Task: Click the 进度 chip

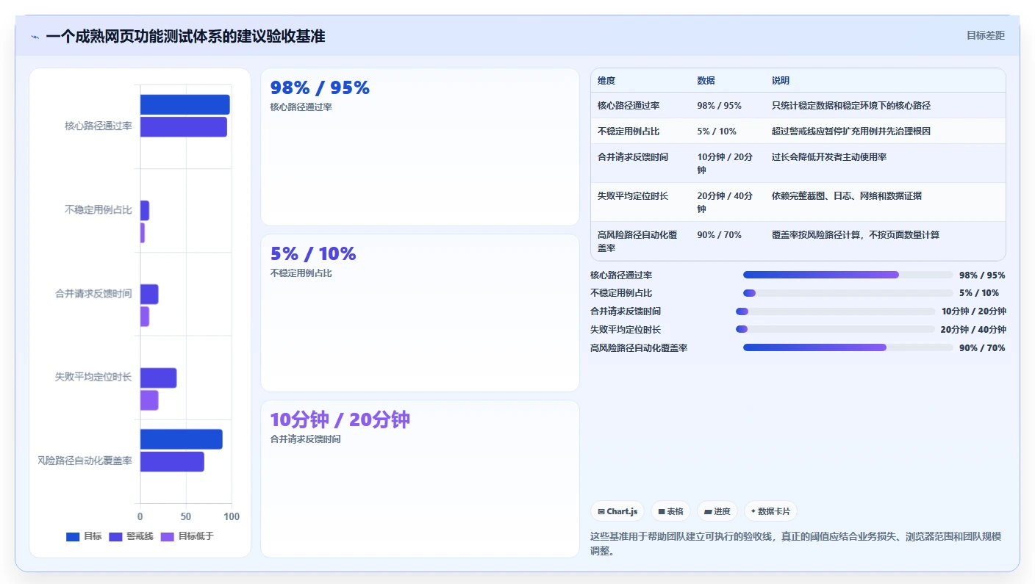Action: [x=717, y=511]
